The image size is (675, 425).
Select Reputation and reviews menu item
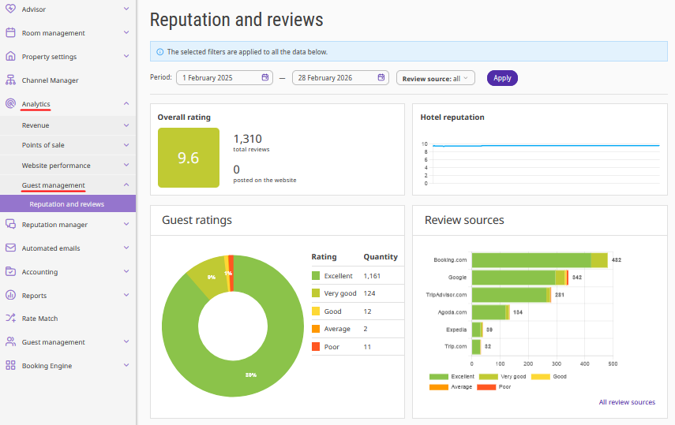click(x=67, y=204)
